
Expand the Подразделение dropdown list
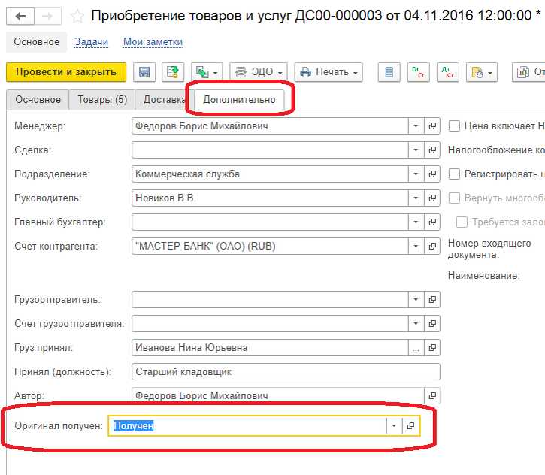pyautogui.click(x=416, y=174)
